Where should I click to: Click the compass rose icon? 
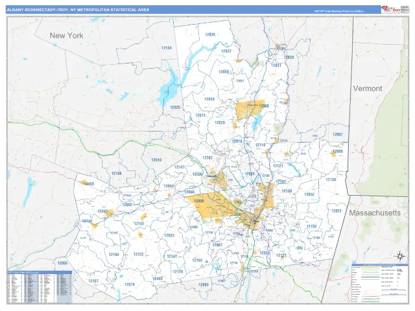pyautogui.click(x=400, y=256)
